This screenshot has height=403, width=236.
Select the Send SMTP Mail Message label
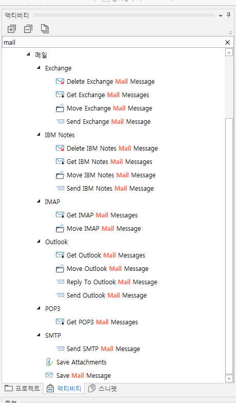click(x=104, y=349)
